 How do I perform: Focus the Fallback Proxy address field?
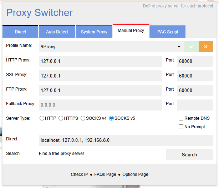click(100, 105)
